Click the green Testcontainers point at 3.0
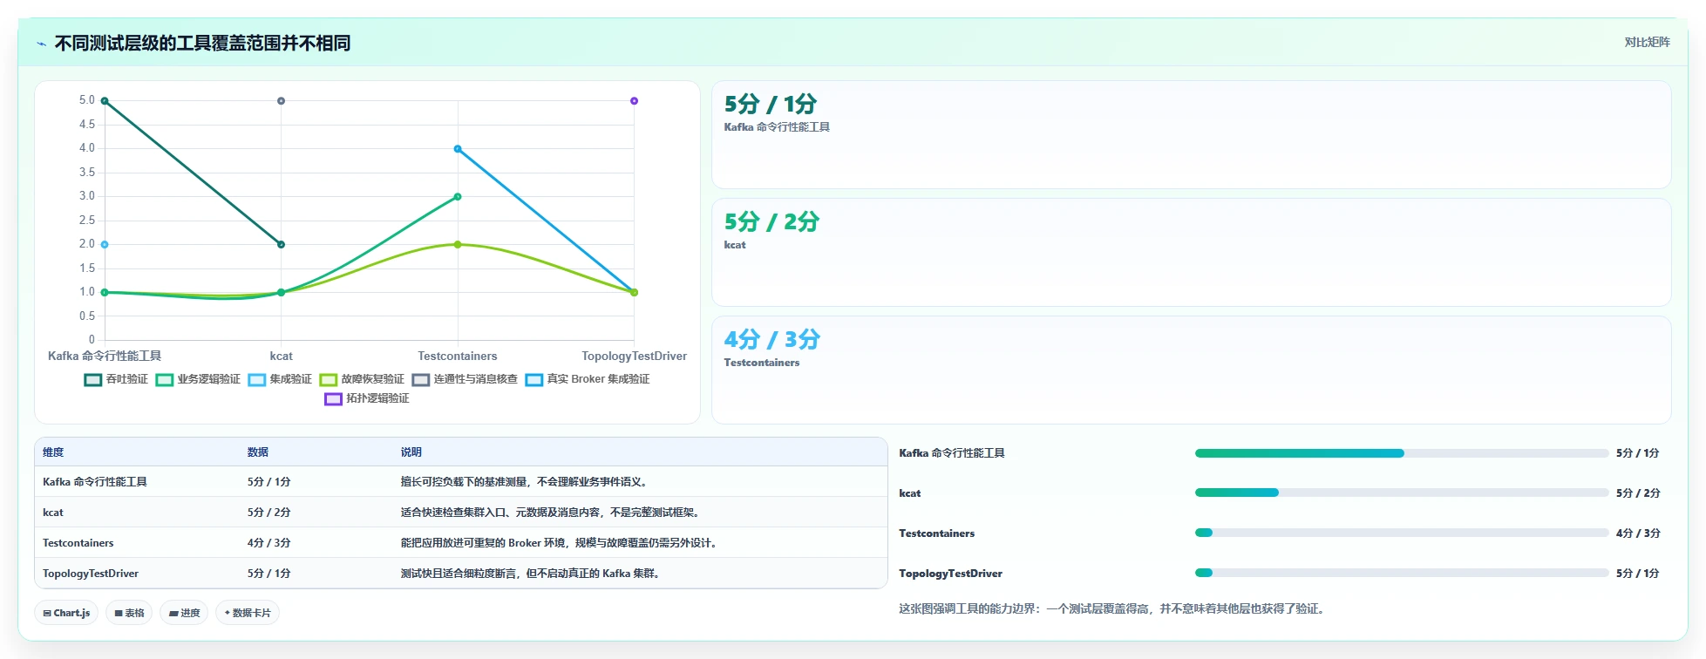Image resolution: width=1706 pixels, height=659 pixels. 458,197
